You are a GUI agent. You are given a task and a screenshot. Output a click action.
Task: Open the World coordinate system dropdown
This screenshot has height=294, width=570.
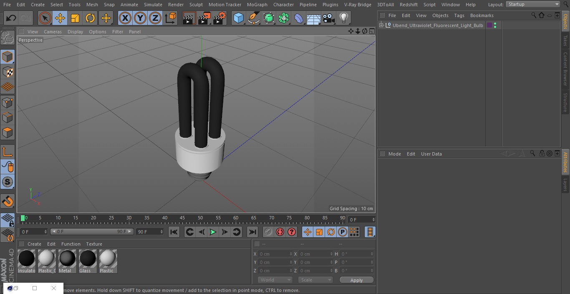click(x=275, y=280)
